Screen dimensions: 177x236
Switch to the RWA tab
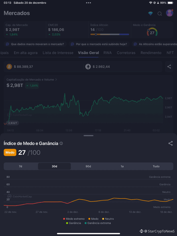(107, 53)
